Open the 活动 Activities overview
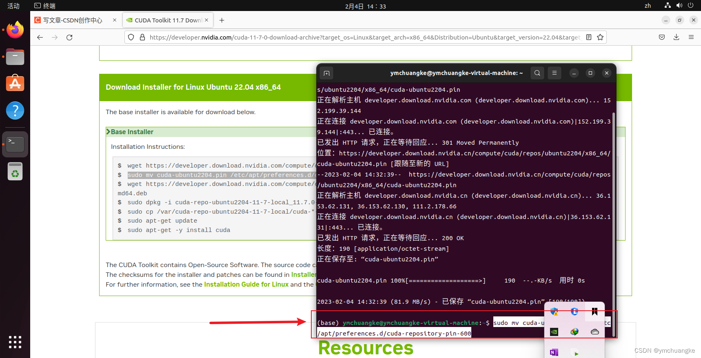This screenshot has height=358, width=701. coord(13,6)
